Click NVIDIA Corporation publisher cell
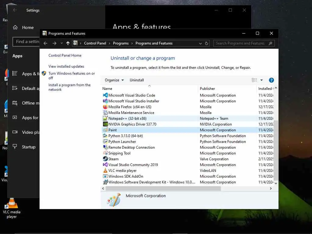312x234 pixels. click(216, 124)
